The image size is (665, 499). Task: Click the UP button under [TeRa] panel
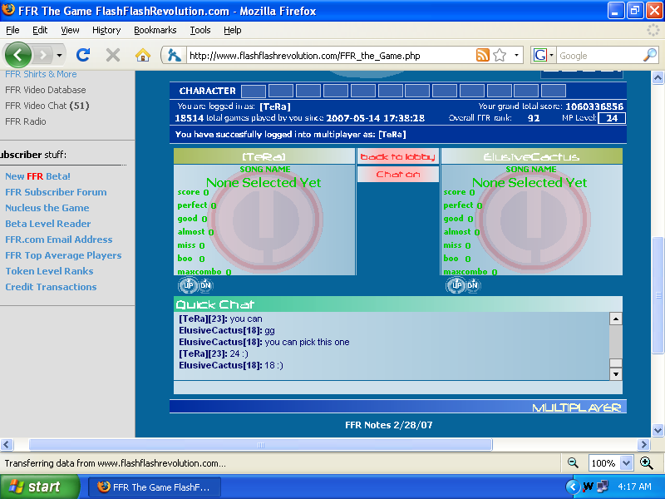(187, 285)
